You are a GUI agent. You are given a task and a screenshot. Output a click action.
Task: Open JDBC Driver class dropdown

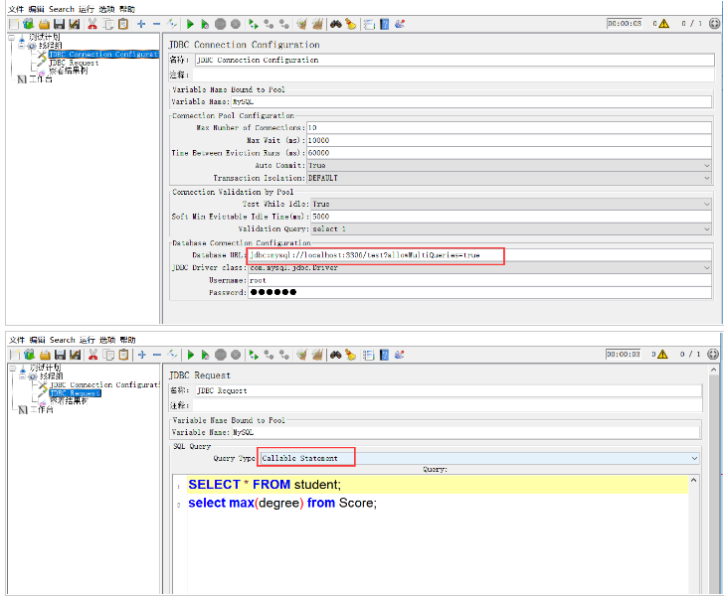point(479,268)
